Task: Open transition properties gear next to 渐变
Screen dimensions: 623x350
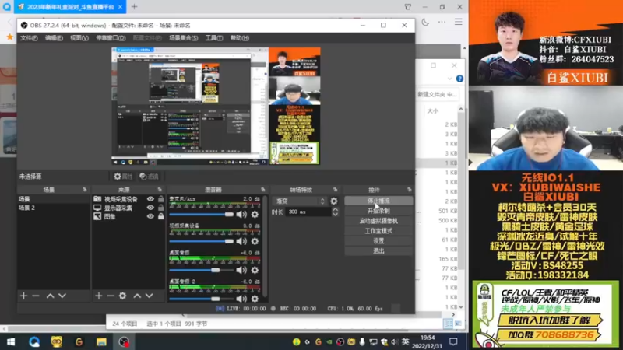Action: tap(334, 201)
